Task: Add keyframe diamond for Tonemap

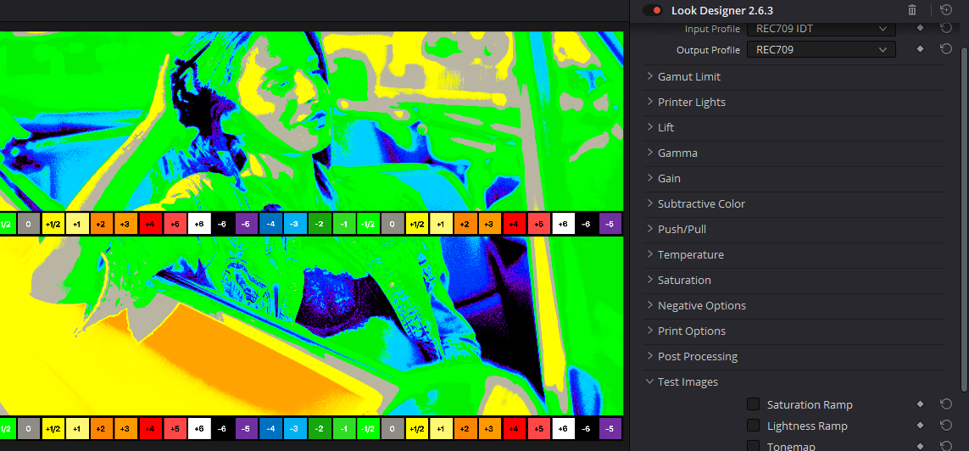Action: (920, 445)
